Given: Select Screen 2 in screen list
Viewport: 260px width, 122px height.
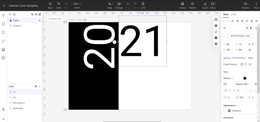Looking at the screenshot, I should 25,26.
